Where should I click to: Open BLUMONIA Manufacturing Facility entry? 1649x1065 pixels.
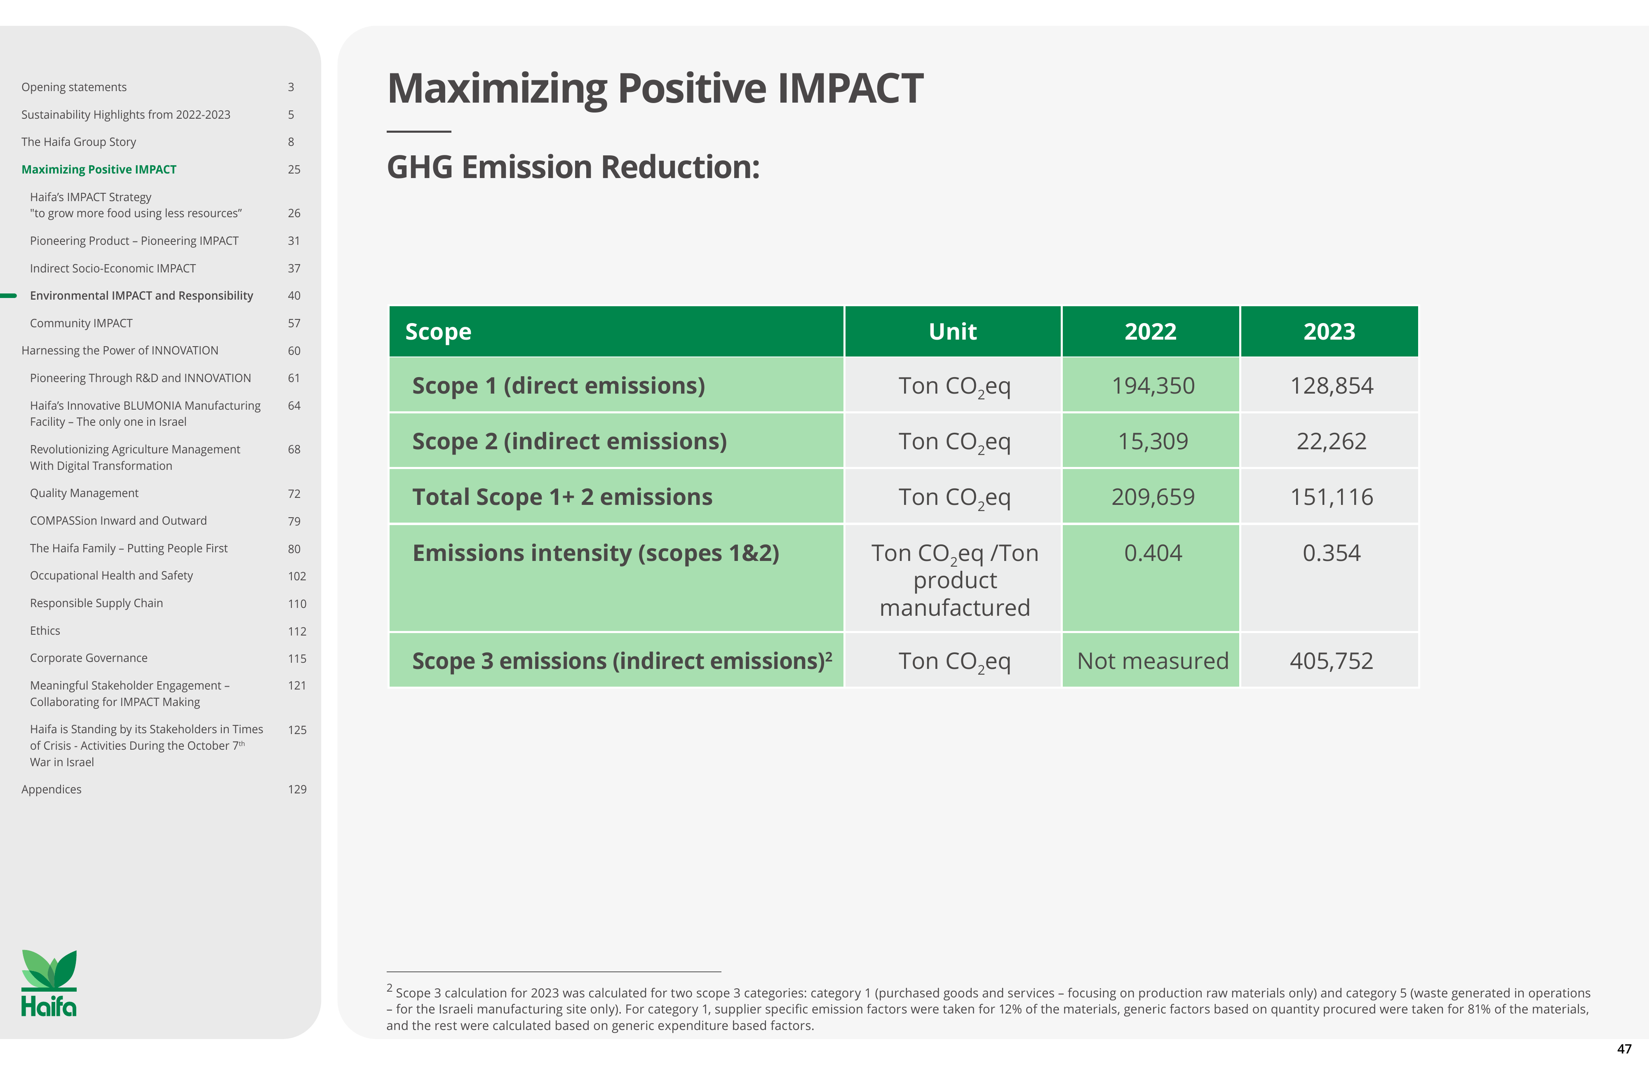coord(145,413)
